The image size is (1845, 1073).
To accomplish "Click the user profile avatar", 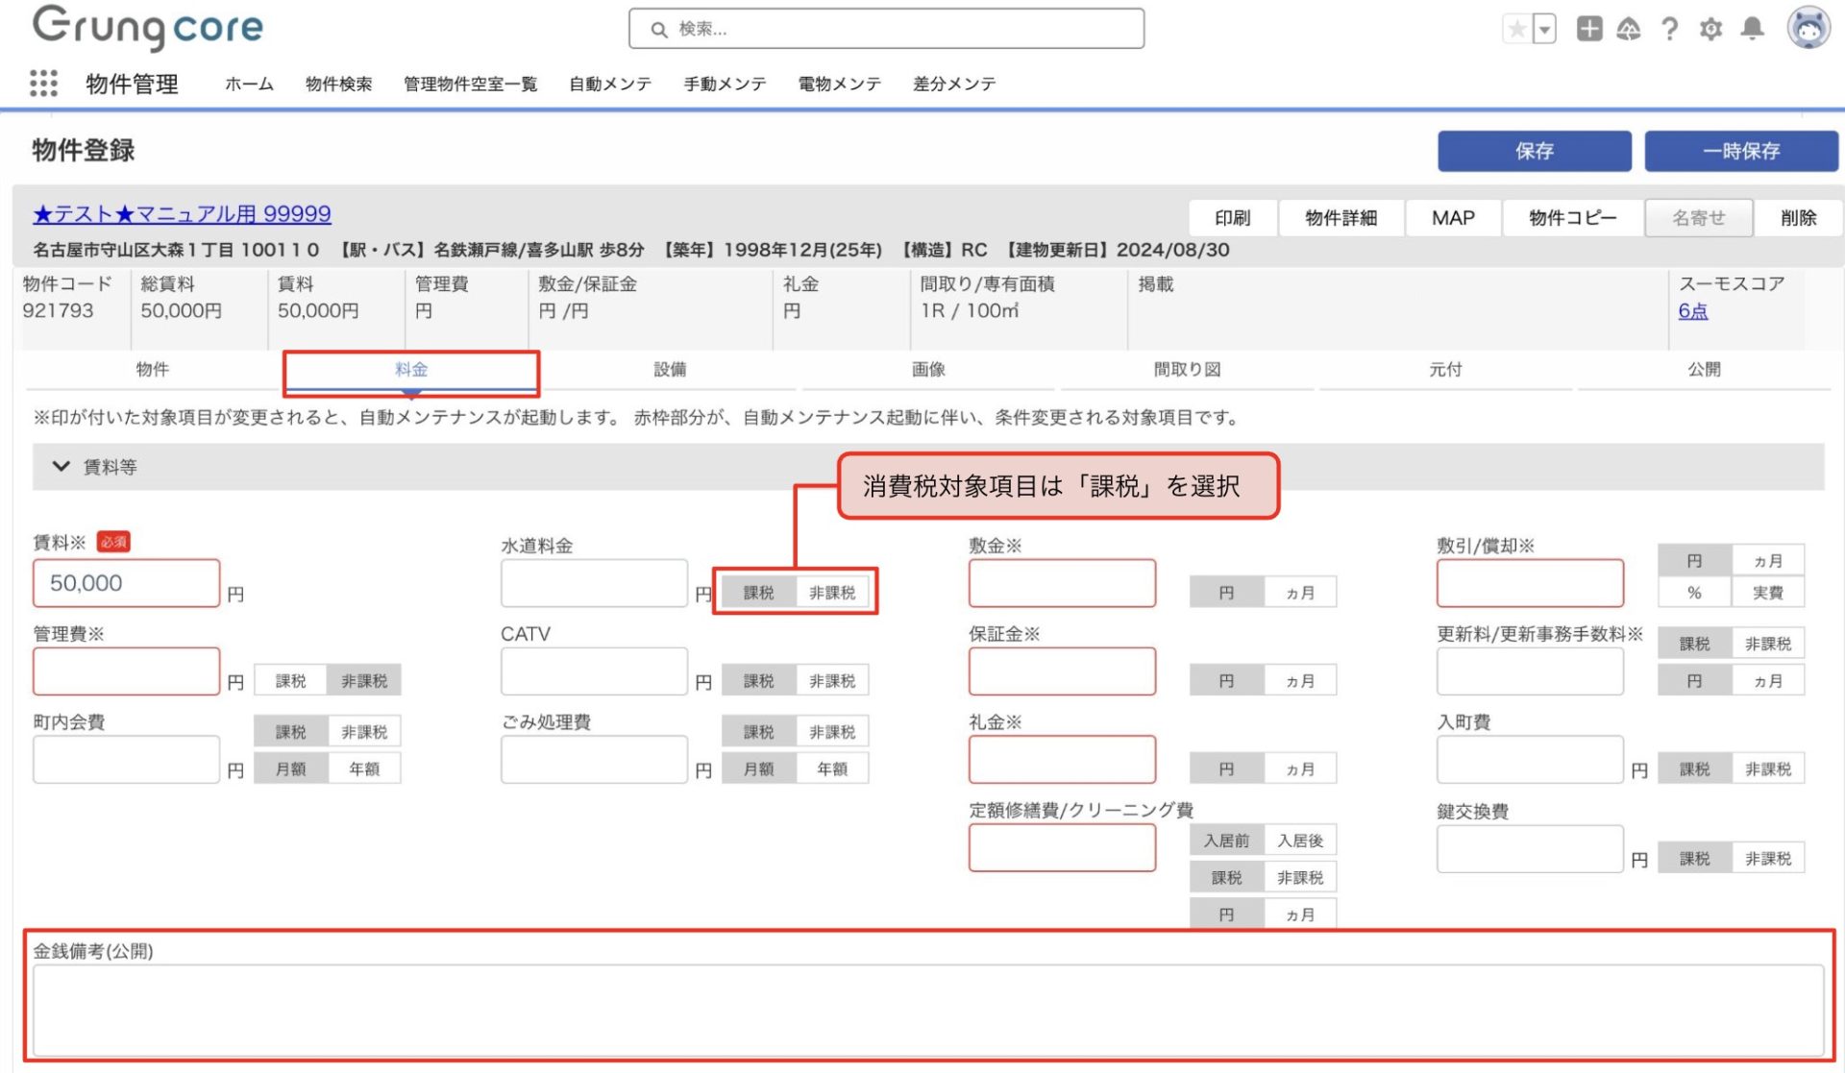I will pos(1808,29).
